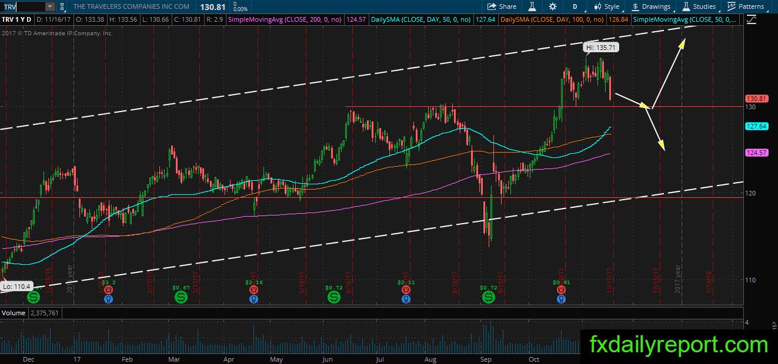Click THE TRAVELERS COMPANIES INC COM name
The height and width of the screenshot is (364, 778).
(131, 6)
